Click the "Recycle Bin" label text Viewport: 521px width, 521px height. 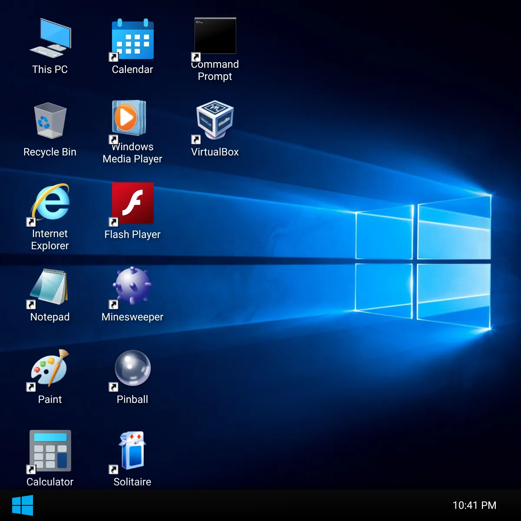tap(50, 152)
